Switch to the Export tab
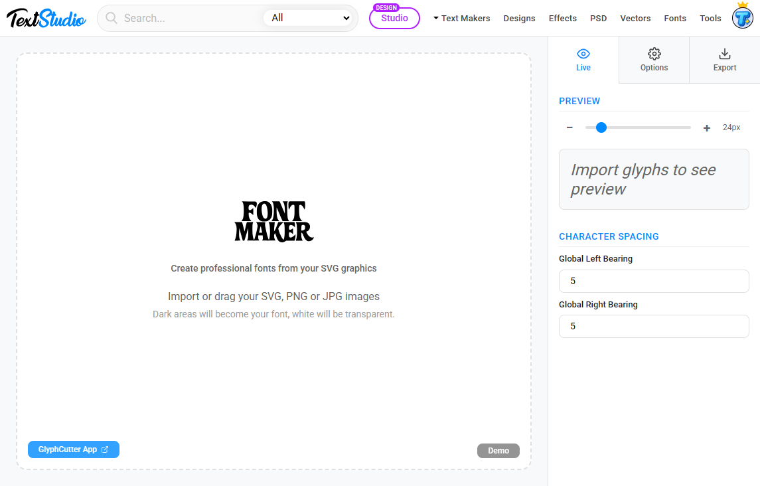 [x=724, y=60]
